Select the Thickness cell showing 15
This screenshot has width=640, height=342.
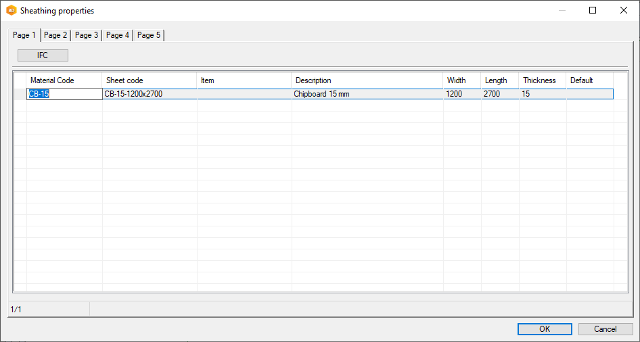point(543,94)
